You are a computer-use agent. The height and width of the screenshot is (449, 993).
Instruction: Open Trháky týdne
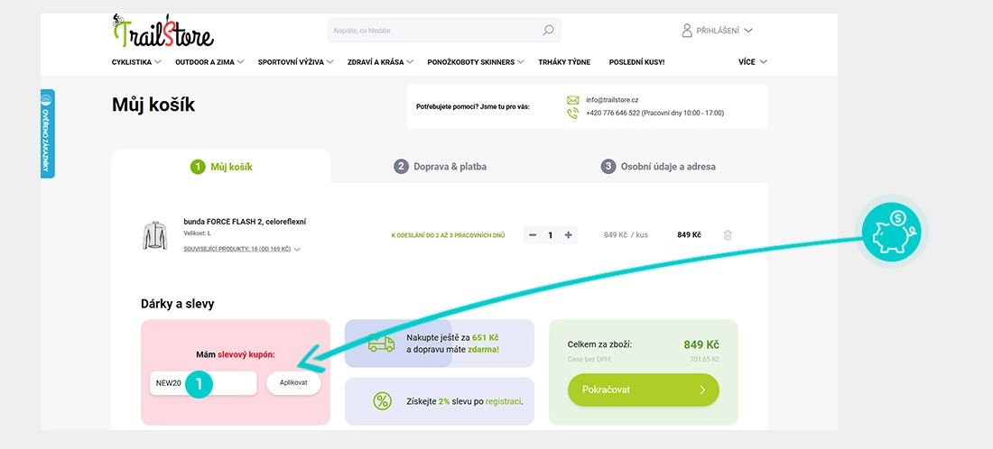[564, 62]
